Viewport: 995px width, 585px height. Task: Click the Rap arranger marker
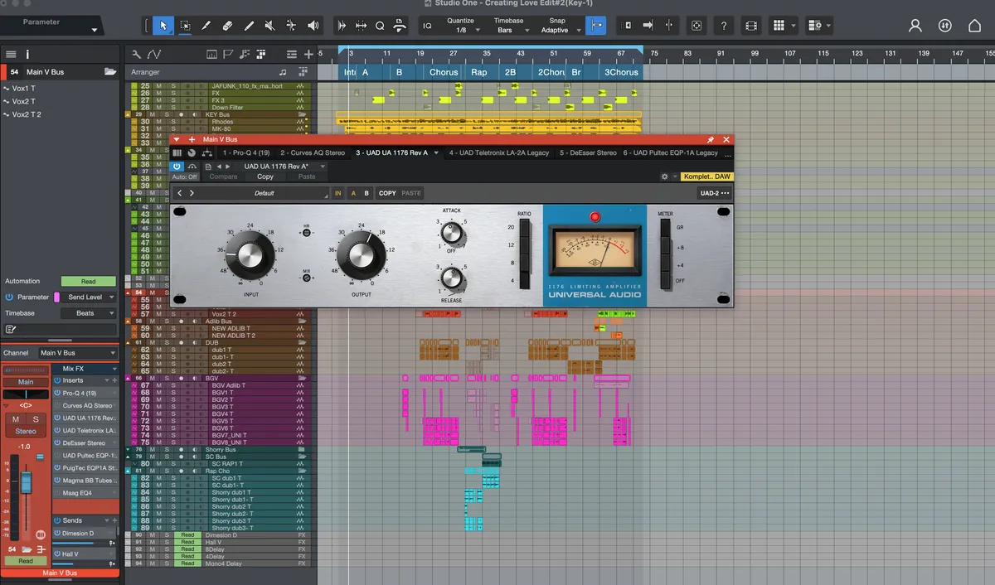tap(479, 72)
